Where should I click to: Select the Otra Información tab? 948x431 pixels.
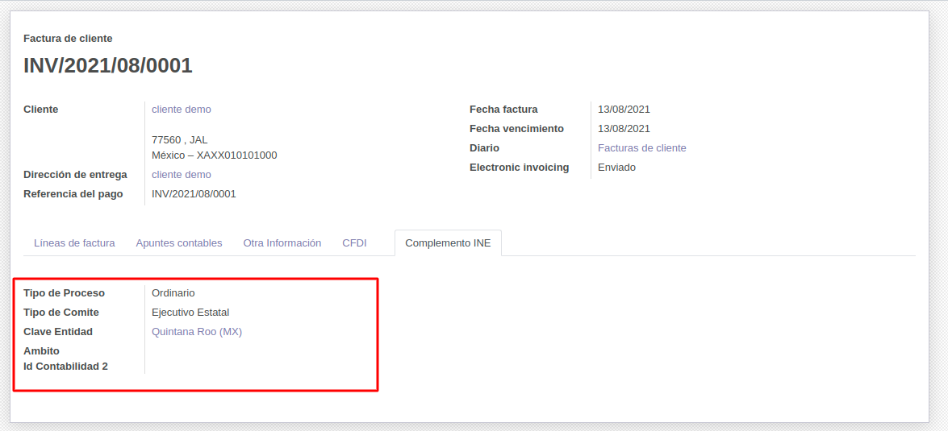coord(282,242)
